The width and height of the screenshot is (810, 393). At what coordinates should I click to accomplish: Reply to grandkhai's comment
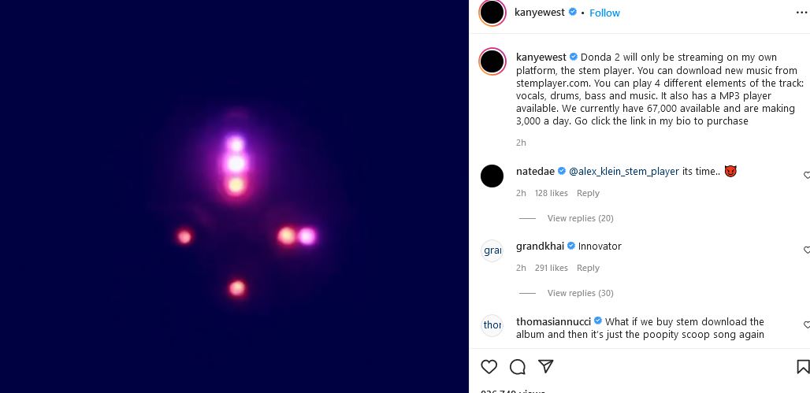click(588, 268)
